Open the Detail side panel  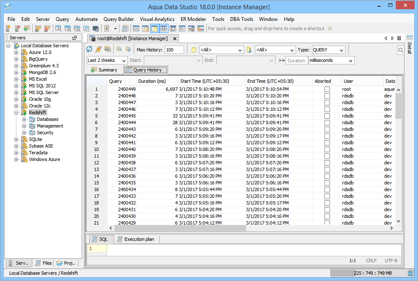point(410,45)
